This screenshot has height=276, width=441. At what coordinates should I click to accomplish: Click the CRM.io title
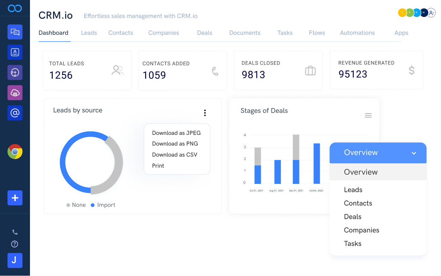56,16
